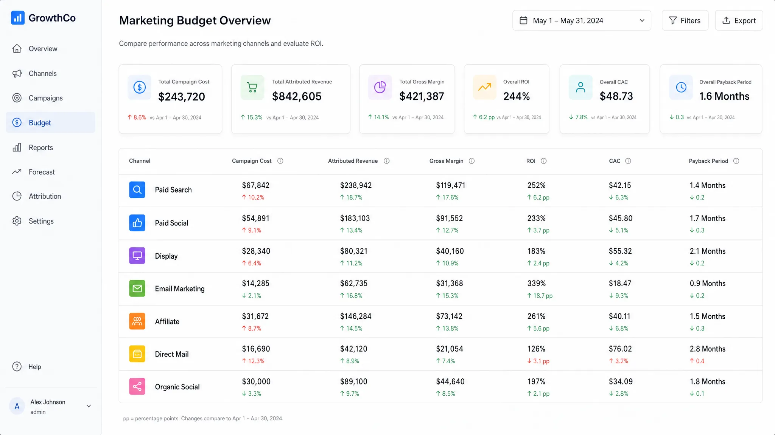775x435 pixels.
Task: Click the Direct Mail icon
Action: [137, 354]
